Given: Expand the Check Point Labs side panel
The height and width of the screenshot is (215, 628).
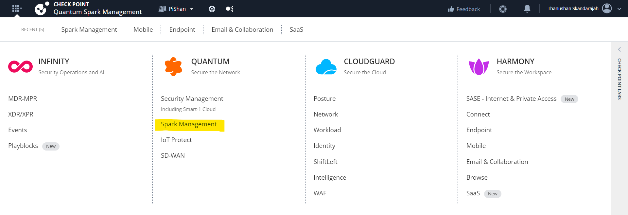Looking at the screenshot, I should click(619, 49).
